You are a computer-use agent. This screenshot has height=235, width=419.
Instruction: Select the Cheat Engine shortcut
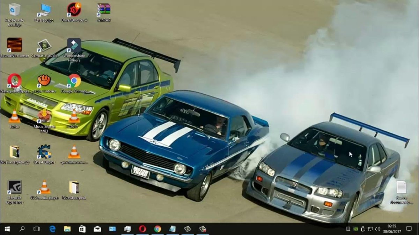point(44,152)
